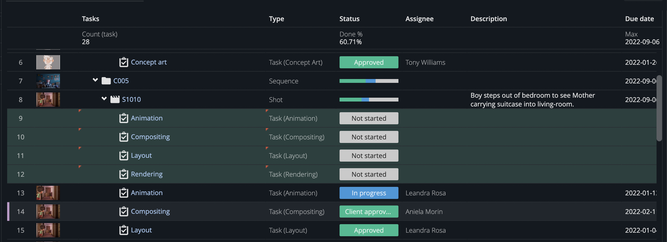Screen dimensions: 667x242
Task: Click the due date of row 14
Action: [641, 212]
